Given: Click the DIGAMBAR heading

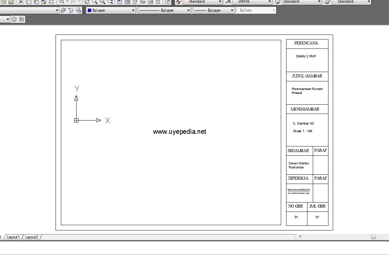Looking at the screenshot, I should point(298,150).
